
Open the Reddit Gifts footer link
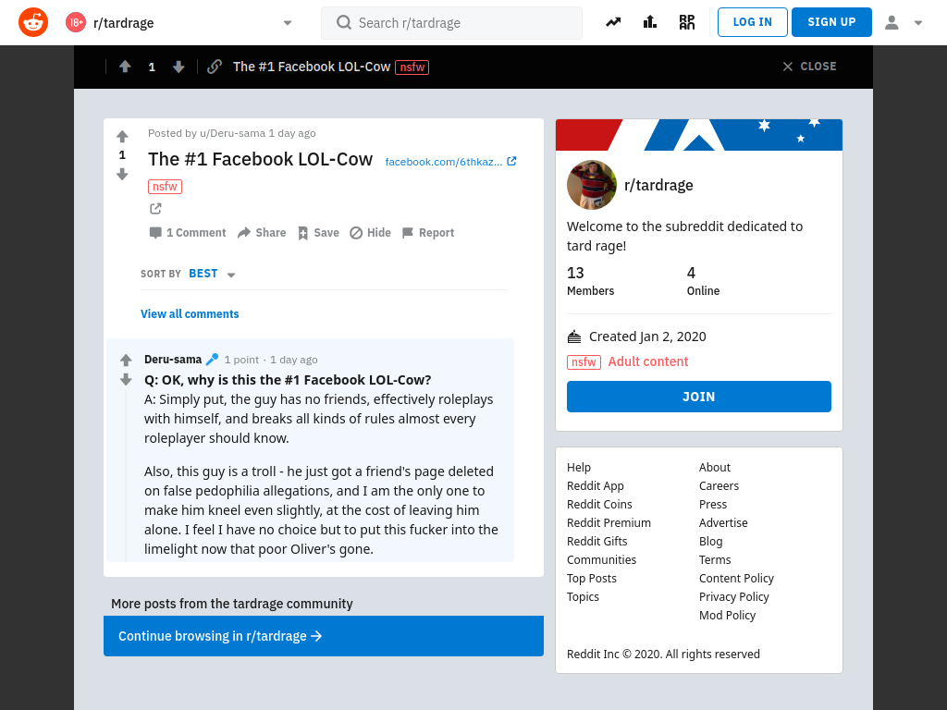596,542
